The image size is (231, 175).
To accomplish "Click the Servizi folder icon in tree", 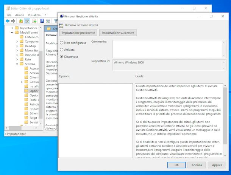I will 26,122.
